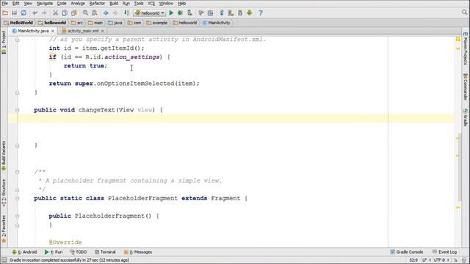Collapse the changeText method fold marker

[x=17, y=110]
